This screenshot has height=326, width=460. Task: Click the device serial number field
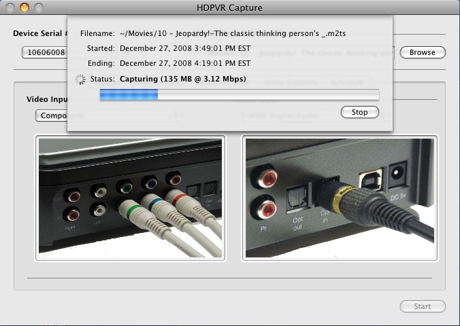pos(45,52)
